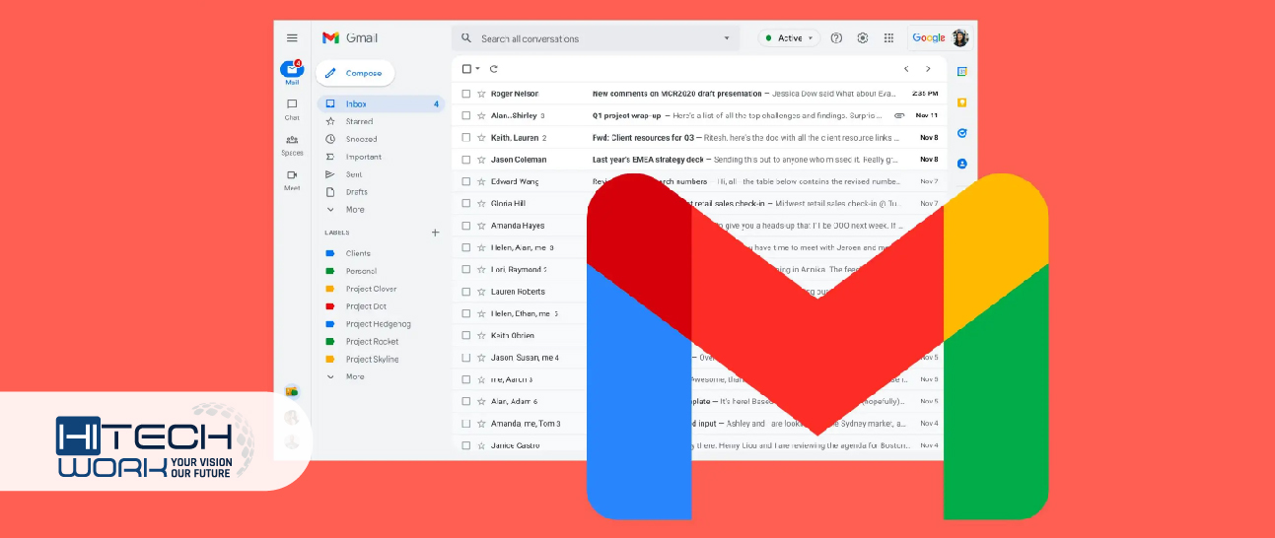Click the attachment icon on Q1 project wrap-up
1275x538 pixels.
point(899,115)
